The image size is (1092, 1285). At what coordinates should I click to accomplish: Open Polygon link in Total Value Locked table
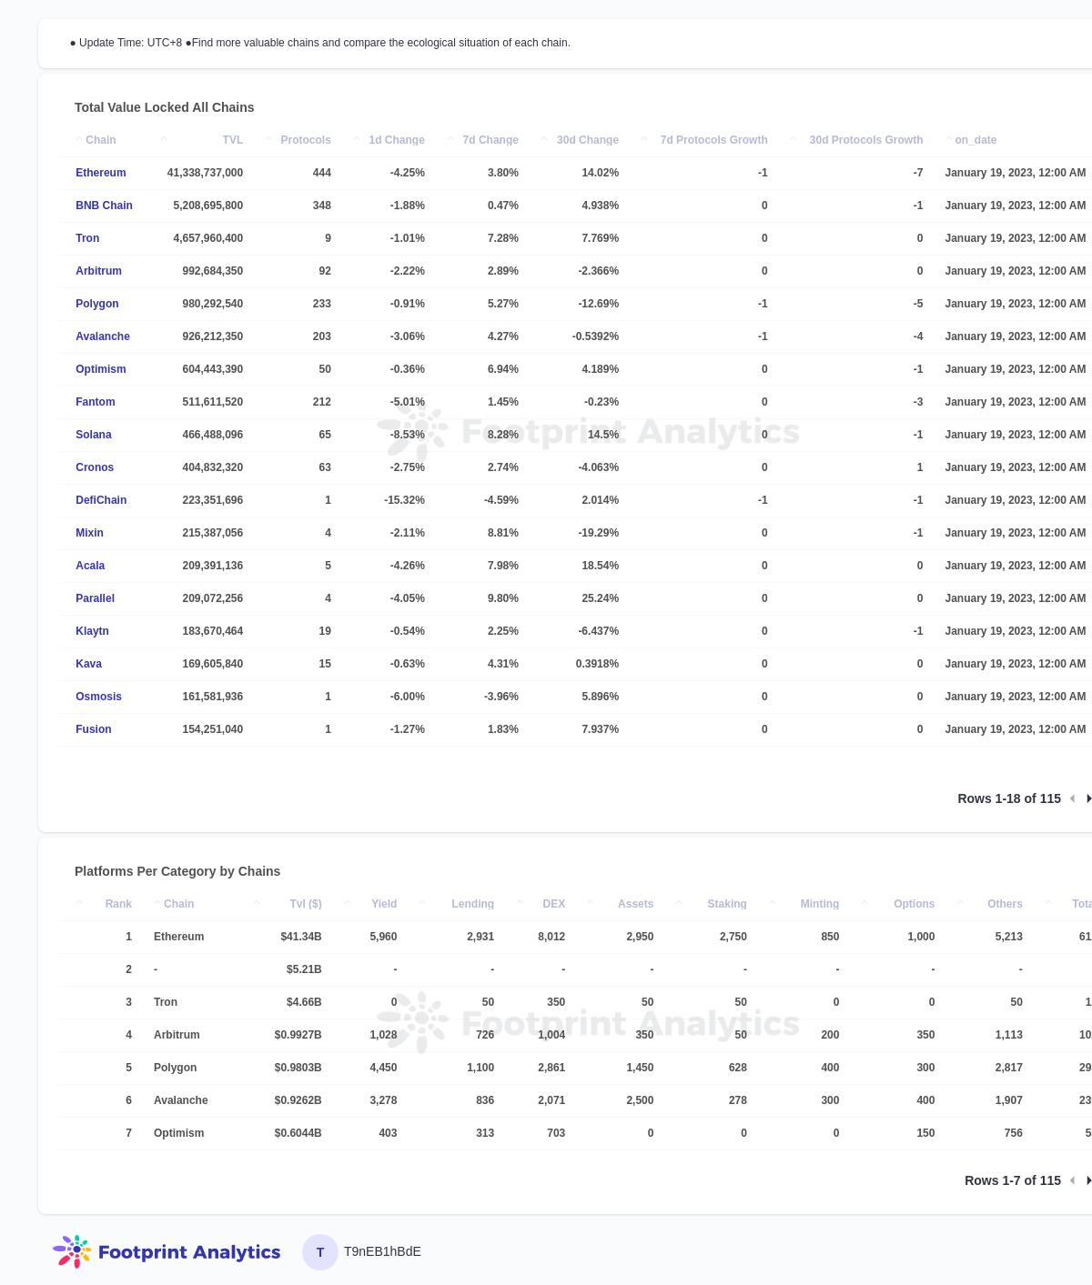(x=97, y=304)
